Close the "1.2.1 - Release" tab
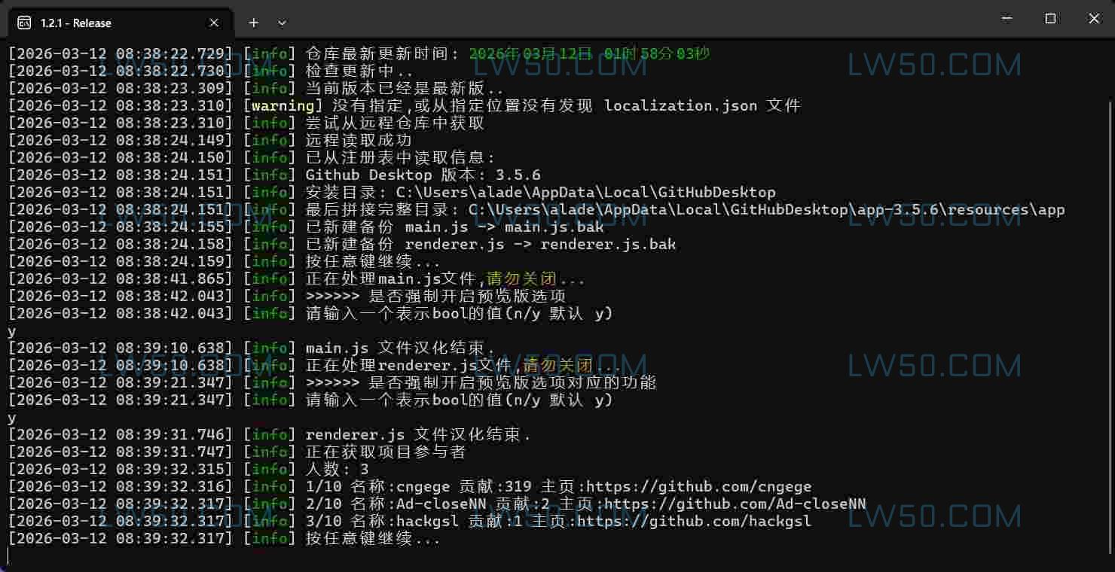Screen dimensions: 1115x572 [x=213, y=23]
